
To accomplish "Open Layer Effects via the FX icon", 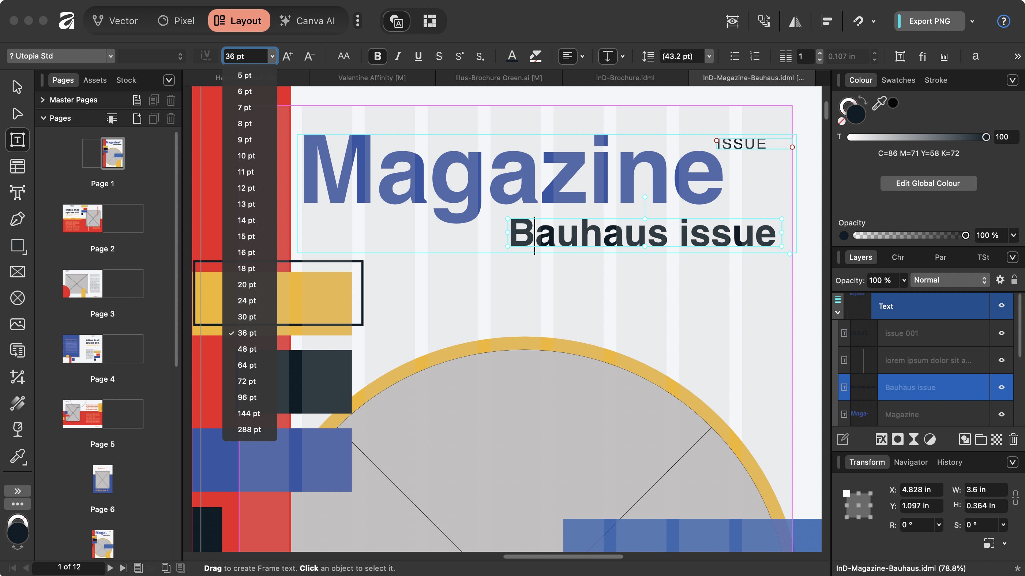I will tap(881, 439).
